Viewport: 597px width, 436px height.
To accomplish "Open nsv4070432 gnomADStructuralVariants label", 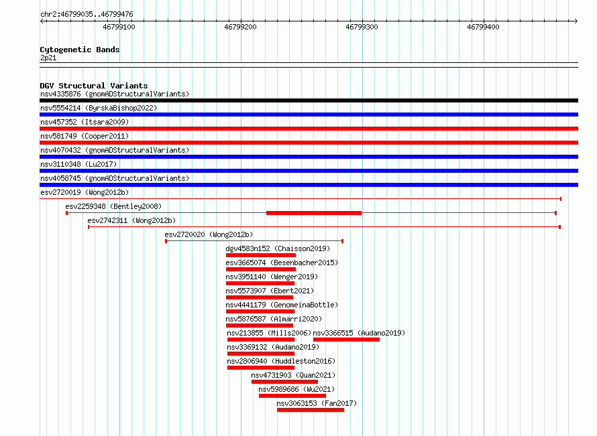I will click(x=115, y=150).
